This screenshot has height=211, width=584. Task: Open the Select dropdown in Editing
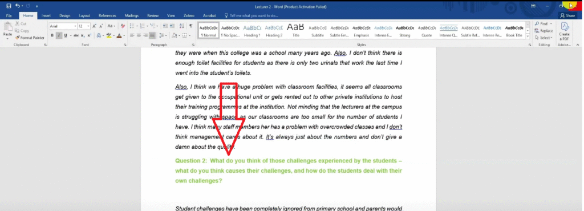(544, 38)
